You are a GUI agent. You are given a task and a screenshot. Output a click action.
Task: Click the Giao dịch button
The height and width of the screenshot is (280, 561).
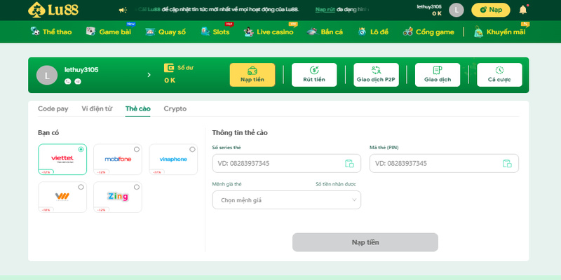click(x=438, y=75)
